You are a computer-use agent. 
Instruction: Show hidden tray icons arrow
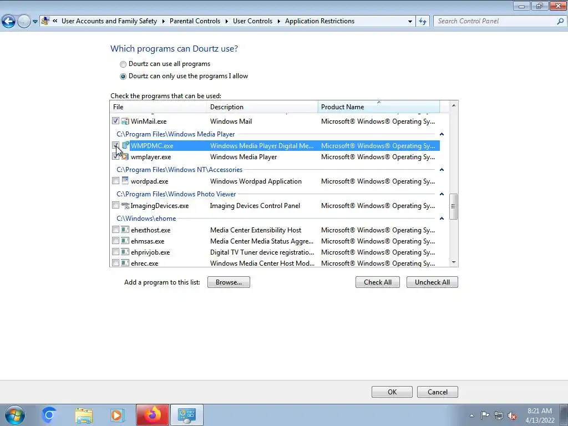click(x=471, y=415)
